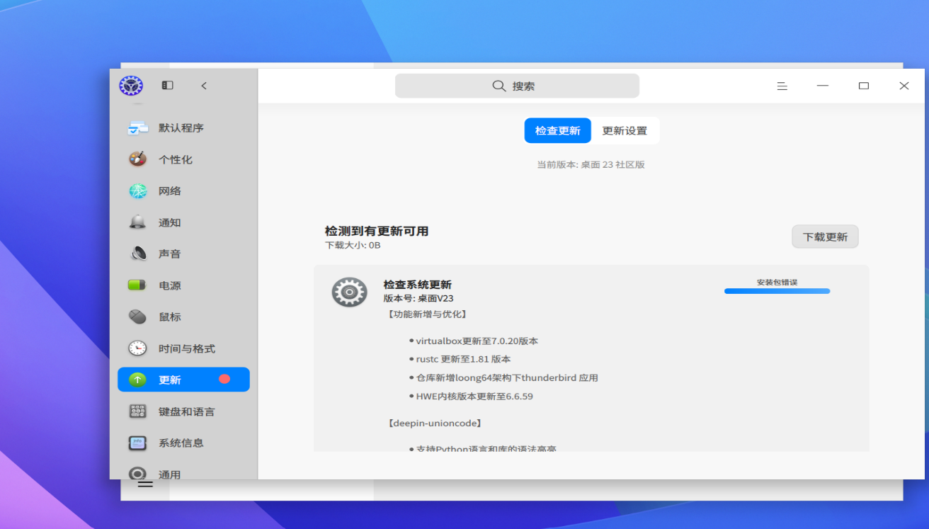Open 键盘和语言 settings
This screenshot has width=929, height=529.
coord(183,411)
